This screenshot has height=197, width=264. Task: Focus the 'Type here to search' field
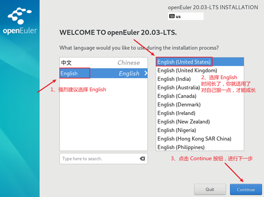point(103,159)
